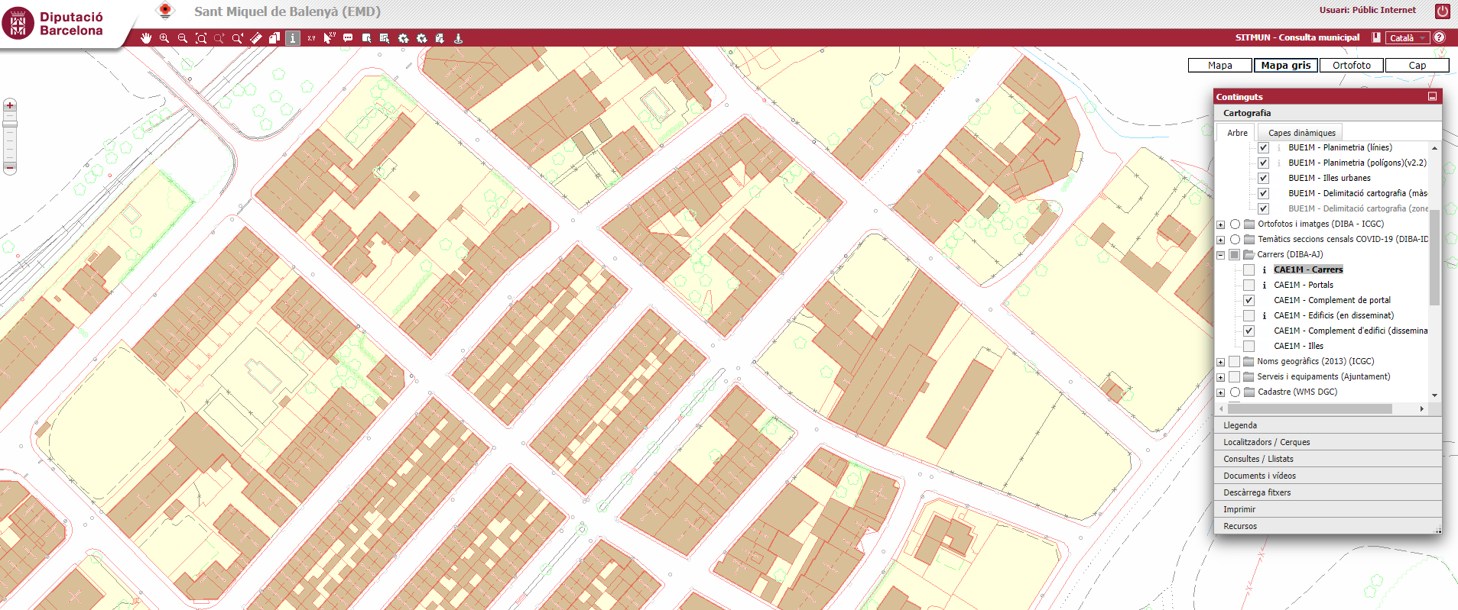Image resolution: width=1458 pixels, height=610 pixels.
Task: Enable CAE1M - Portals layer checkbox
Action: click(x=1249, y=285)
